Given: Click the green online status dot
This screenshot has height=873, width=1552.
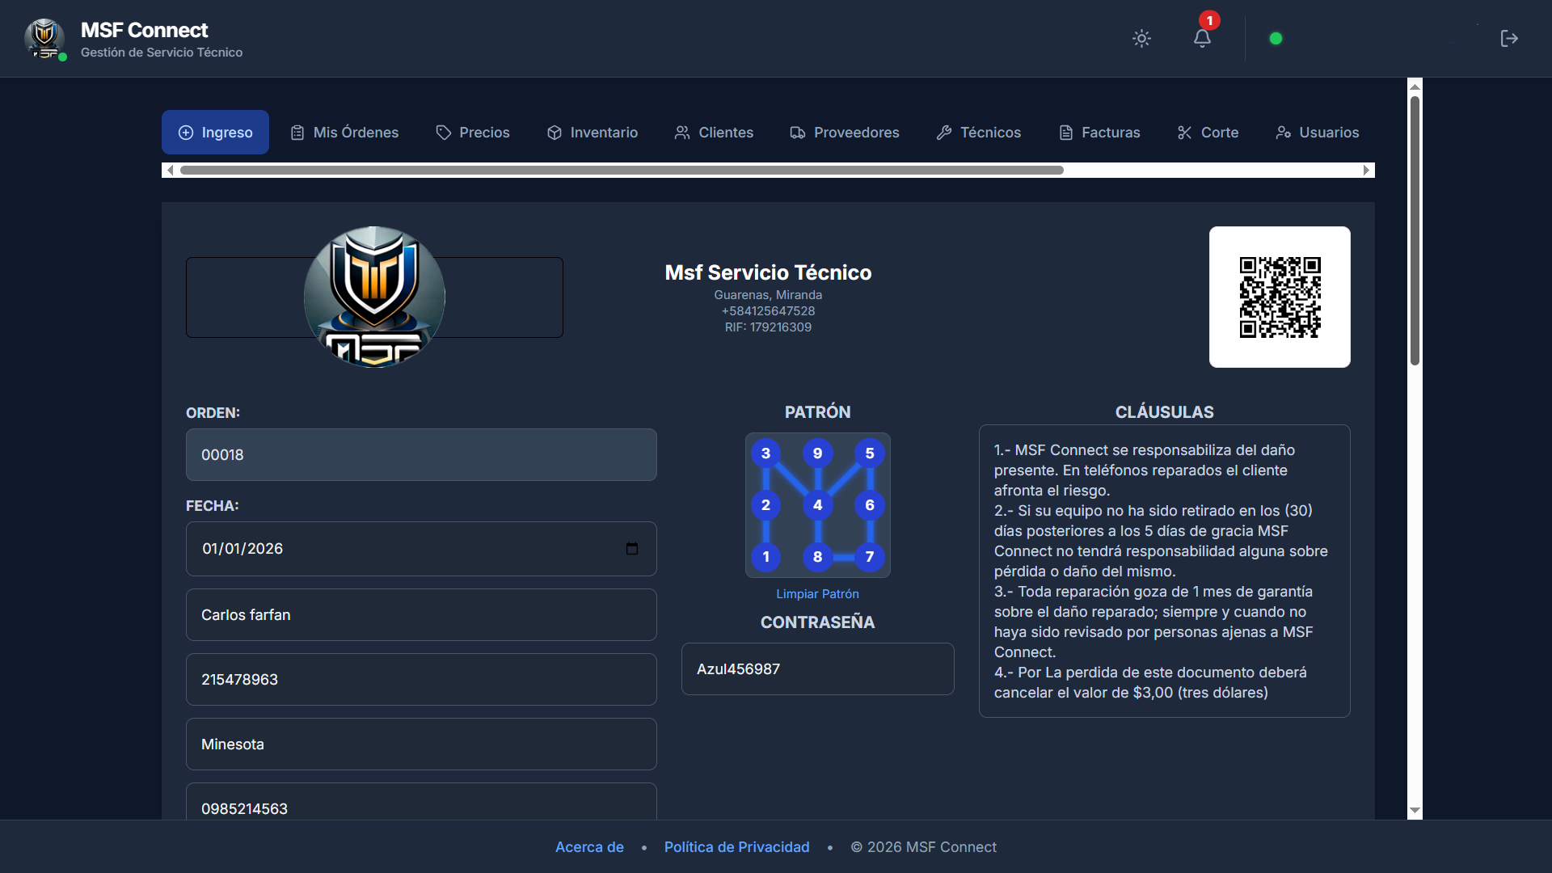Looking at the screenshot, I should [1276, 38].
